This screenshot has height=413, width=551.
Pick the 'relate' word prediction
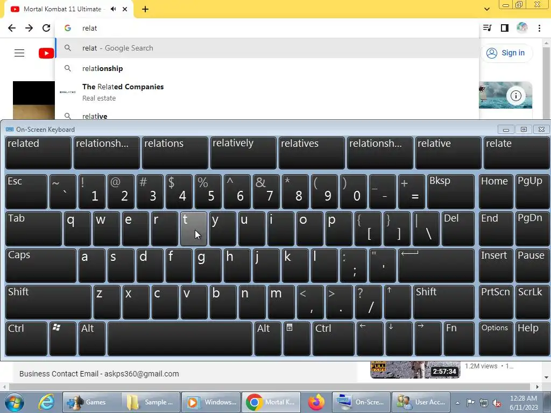(x=517, y=153)
